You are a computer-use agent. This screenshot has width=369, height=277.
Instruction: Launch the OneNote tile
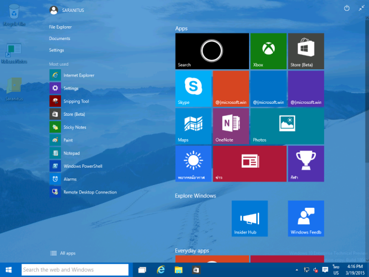pos(231,126)
